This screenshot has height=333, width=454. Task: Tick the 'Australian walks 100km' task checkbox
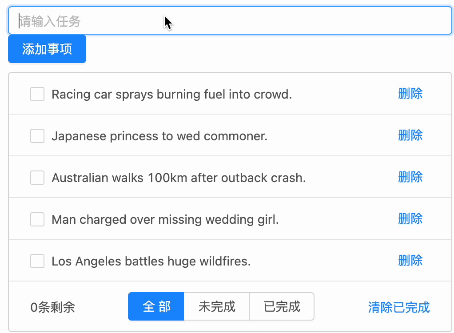click(37, 178)
